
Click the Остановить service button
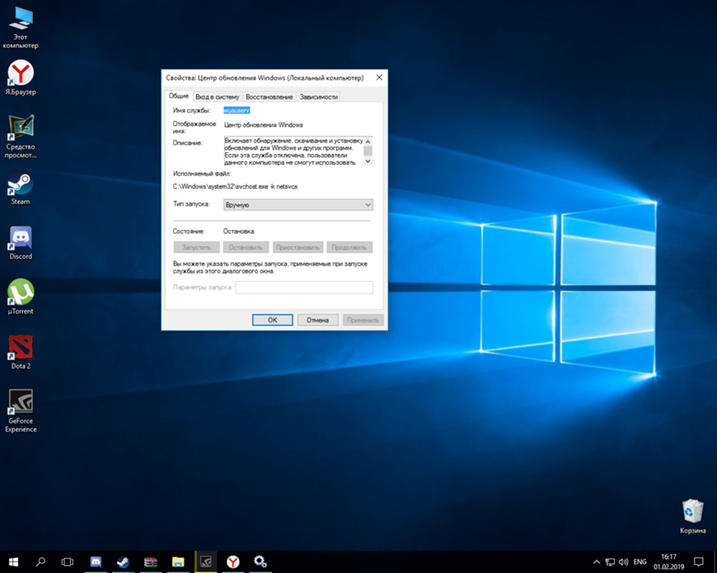click(x=246, y=247)
